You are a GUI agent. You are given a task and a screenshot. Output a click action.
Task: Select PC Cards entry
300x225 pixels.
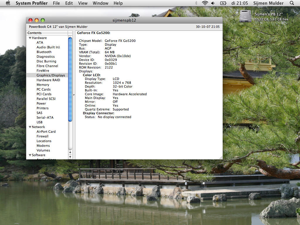pos(44,89)
